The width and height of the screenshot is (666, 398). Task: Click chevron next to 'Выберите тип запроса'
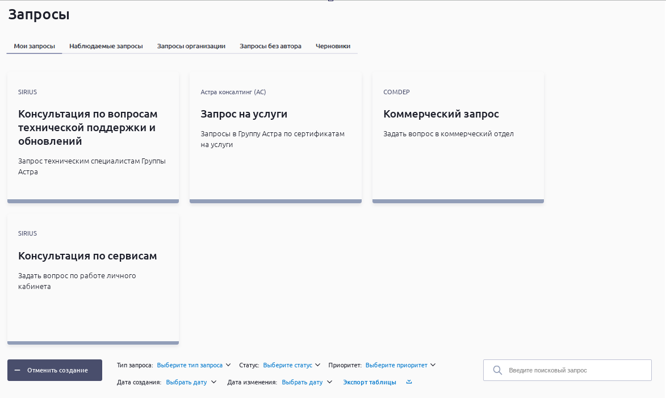[228, 365]
